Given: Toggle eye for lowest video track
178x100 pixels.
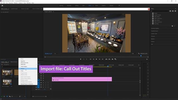Looking at the screenshot, I should pos(43,80).
